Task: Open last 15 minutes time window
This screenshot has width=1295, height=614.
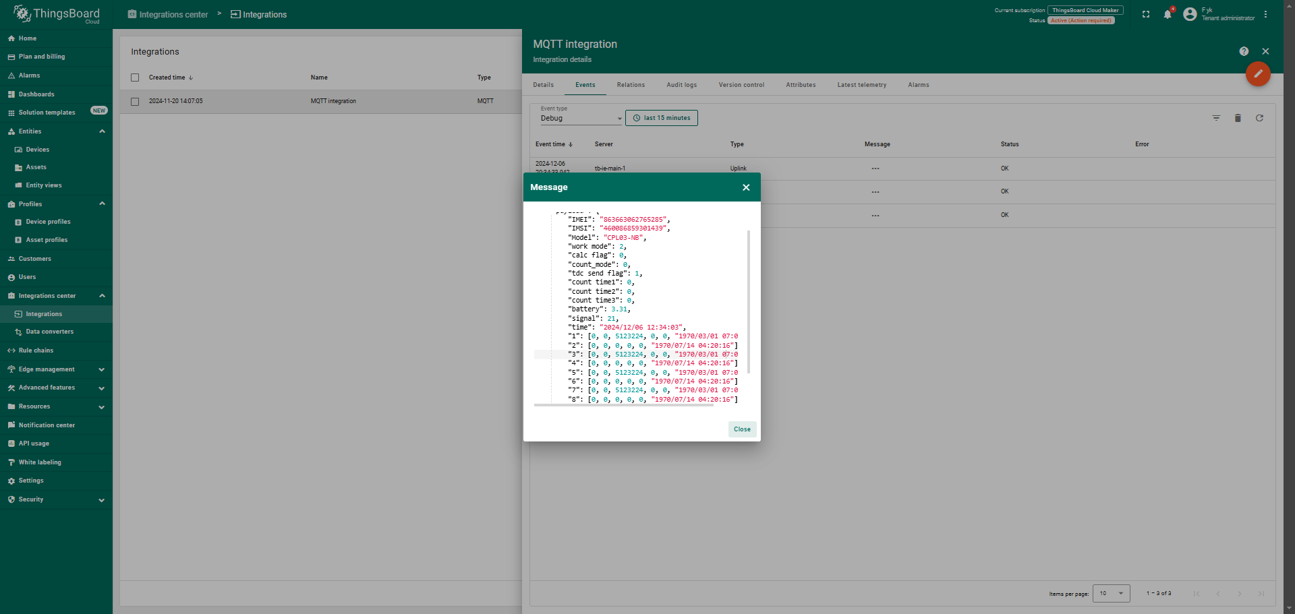Action: click(x=662, y=118)
